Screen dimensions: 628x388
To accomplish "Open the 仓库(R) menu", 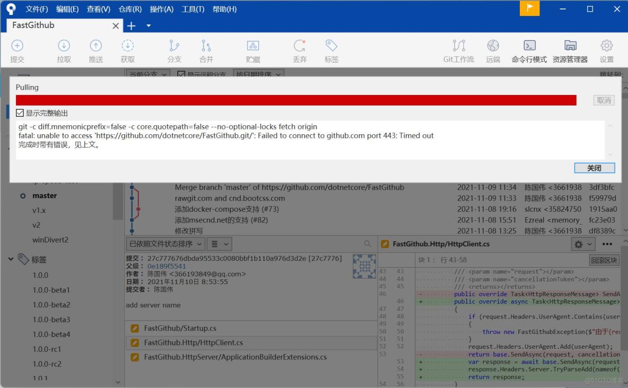I will (129, 9).
